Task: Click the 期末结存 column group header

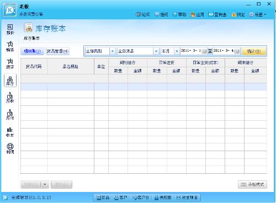Action: (246, 63)
